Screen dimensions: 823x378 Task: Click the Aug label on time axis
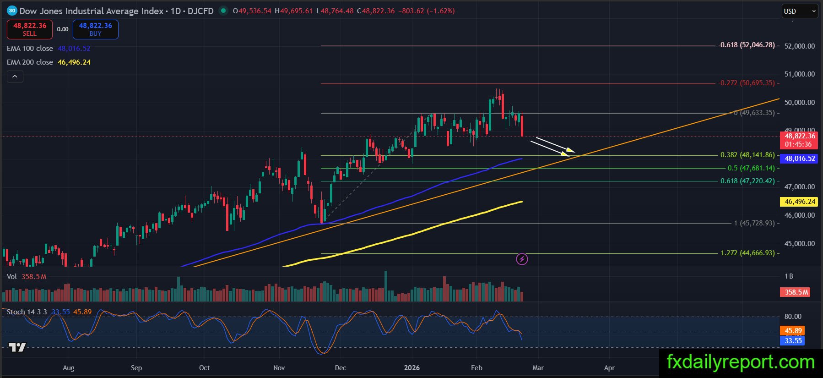click(x=68, y=368)
